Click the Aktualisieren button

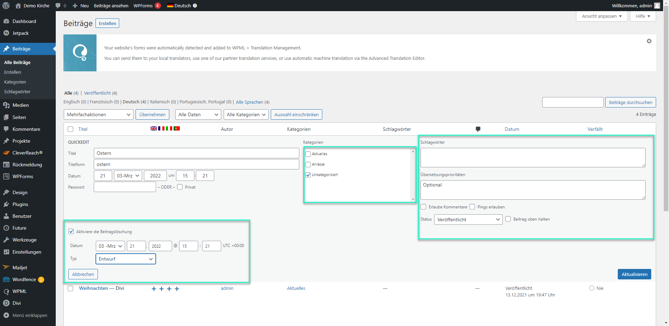click(x=634, y=274)
